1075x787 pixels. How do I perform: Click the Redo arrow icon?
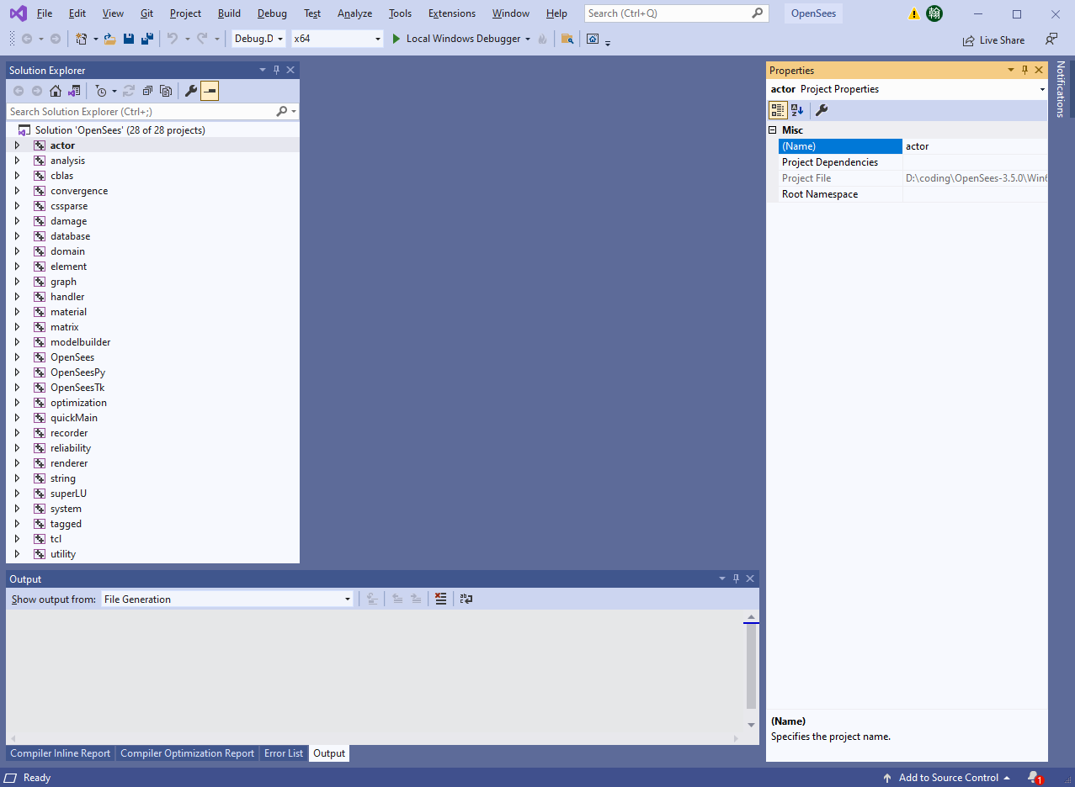[x=202, y=39]
